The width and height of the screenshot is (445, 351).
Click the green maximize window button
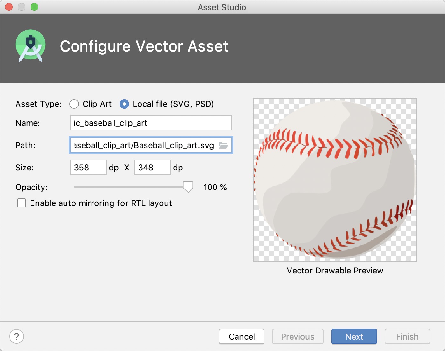34,7
